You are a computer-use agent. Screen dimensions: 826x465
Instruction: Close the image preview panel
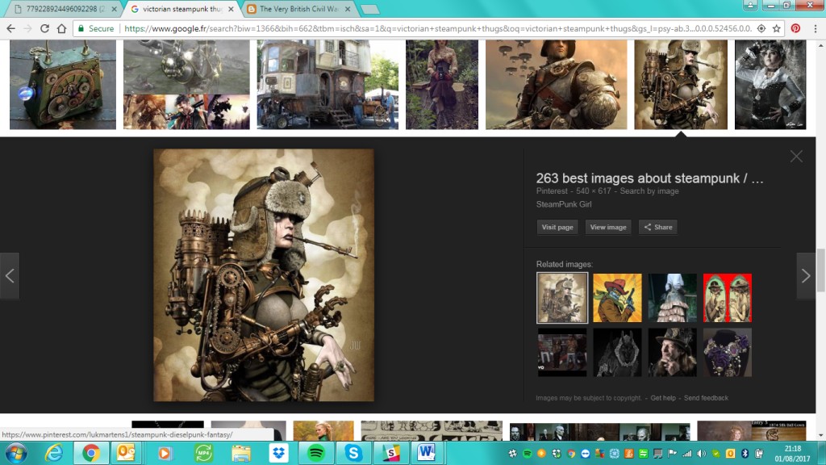point(796,156)
